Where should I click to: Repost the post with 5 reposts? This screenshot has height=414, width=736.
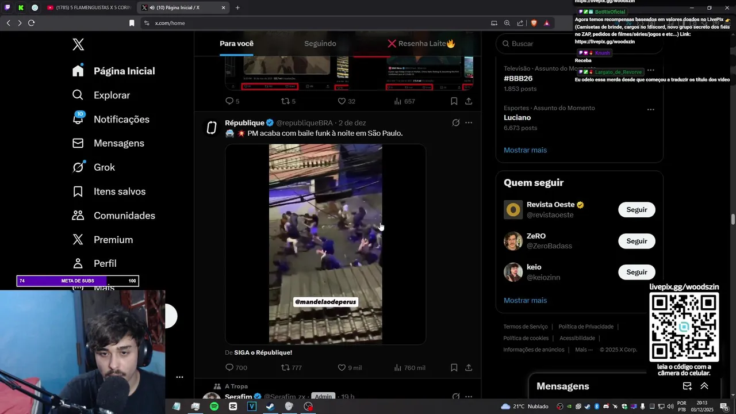coord(288,101)
